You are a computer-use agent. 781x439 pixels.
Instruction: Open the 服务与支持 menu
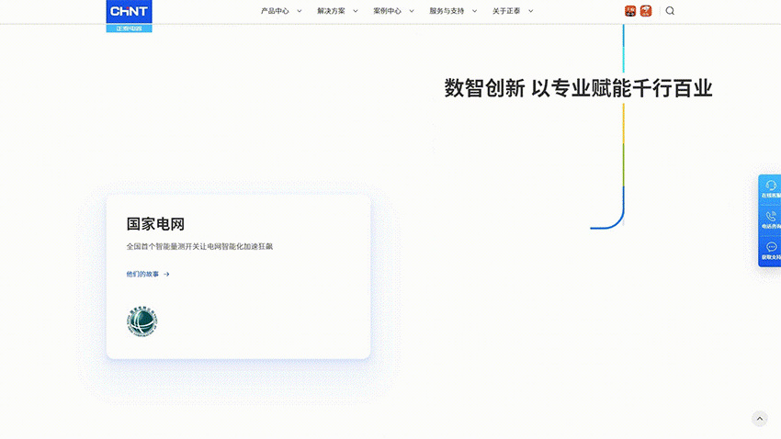pyautogui.click(x=447, y=11)
